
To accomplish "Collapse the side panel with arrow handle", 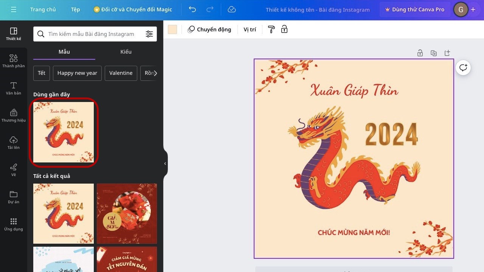I will click(165, 164).
